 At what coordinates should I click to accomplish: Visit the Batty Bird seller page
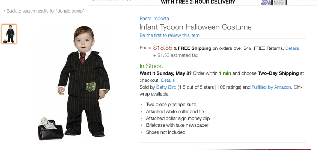coord(166,87)
